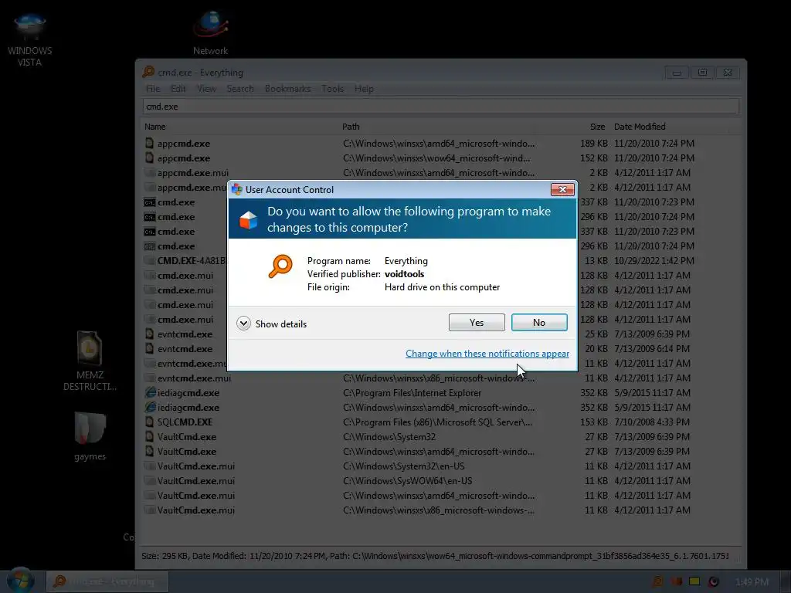This screenshot has width=791, height=593.
Task: Open the Bookmarks menu in Everything
Action: pyautogui.click(x=287, y=89)
